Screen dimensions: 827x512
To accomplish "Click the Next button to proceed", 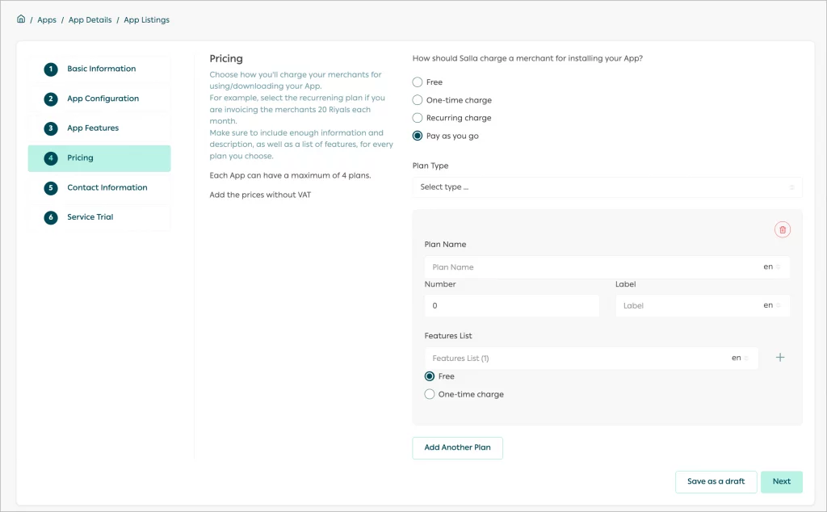I will pyautogui.click(x=781, y=481).
